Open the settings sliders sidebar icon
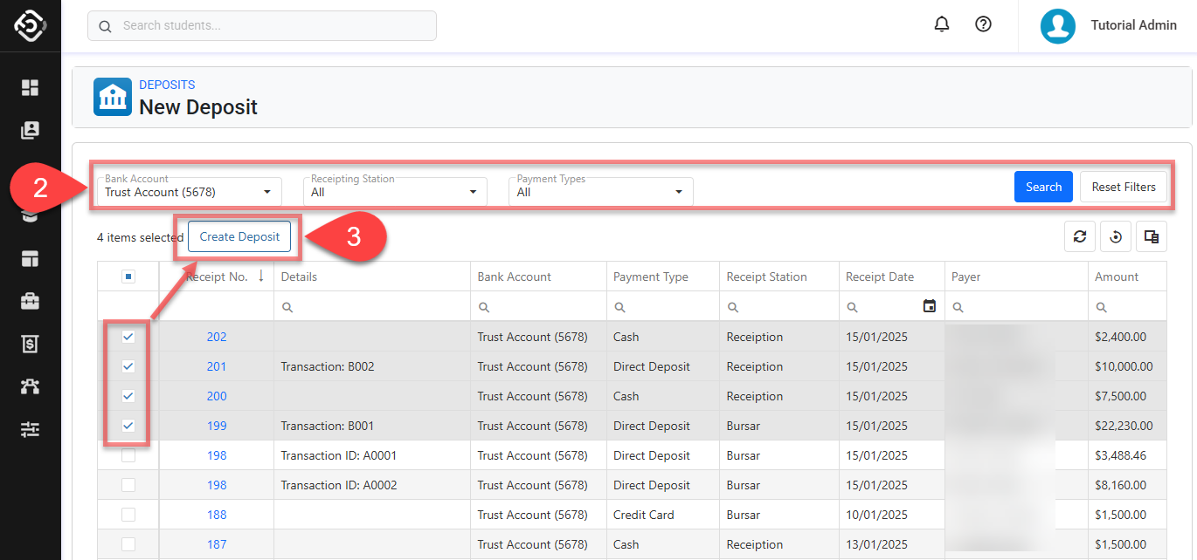 click(x=31, y=429)
